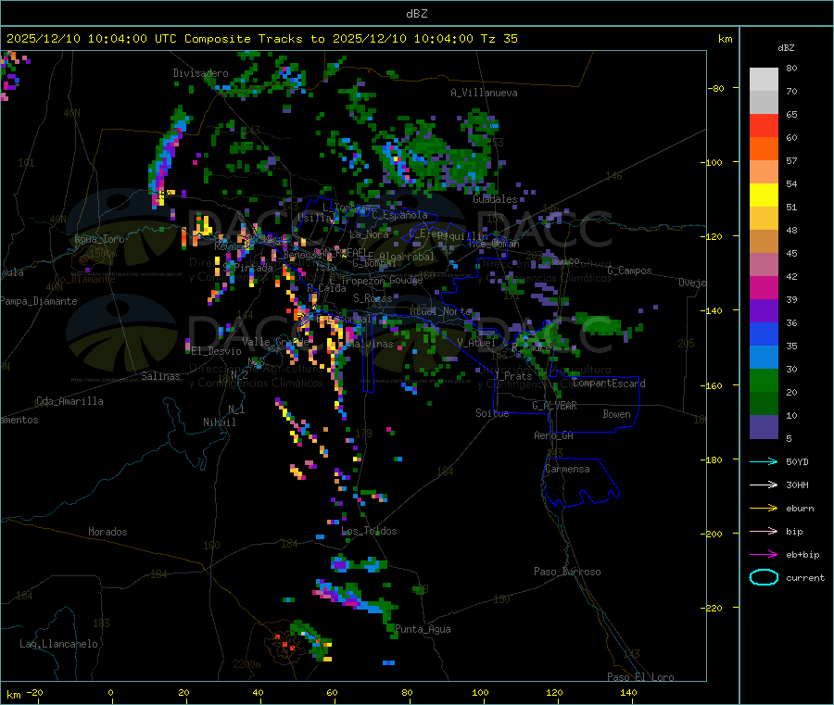Click the 'J_Prats' map label

pos(513,376)
